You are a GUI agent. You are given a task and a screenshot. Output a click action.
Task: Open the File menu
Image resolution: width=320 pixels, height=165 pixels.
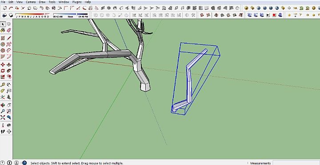(3, 2)
